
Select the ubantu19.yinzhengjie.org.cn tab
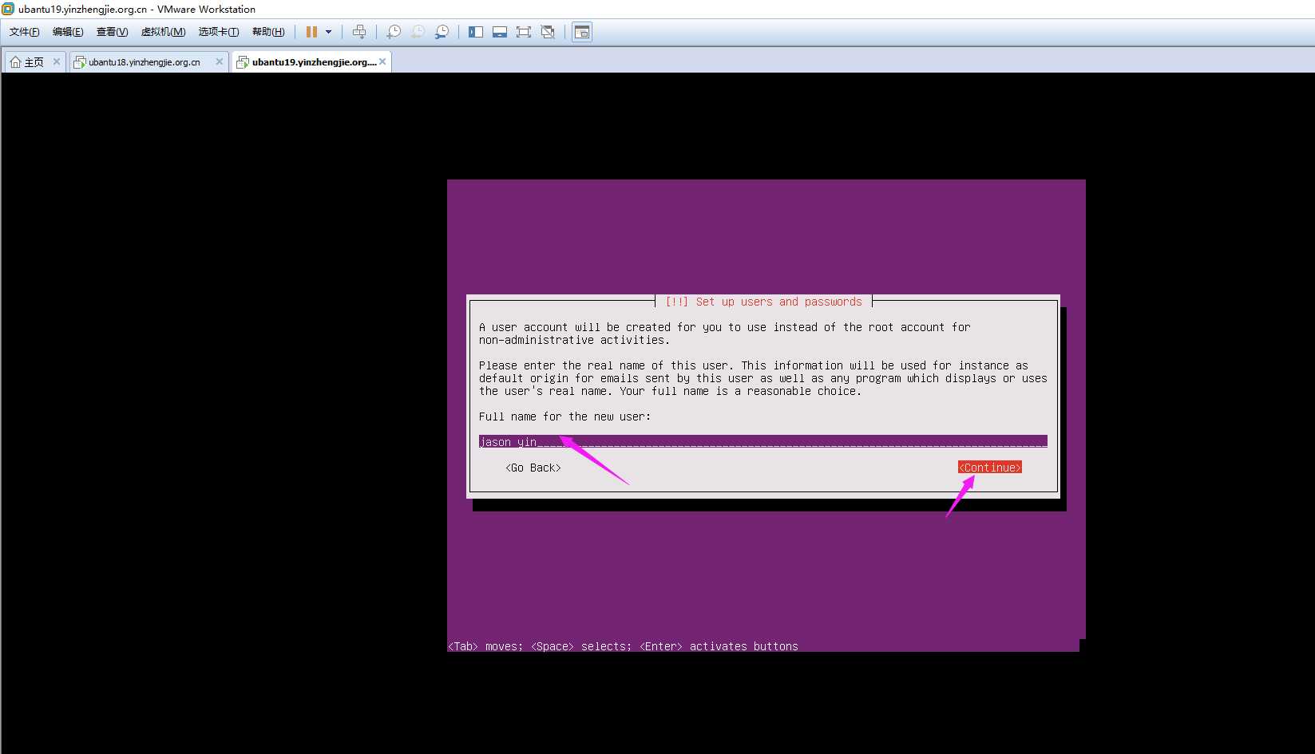311,62
